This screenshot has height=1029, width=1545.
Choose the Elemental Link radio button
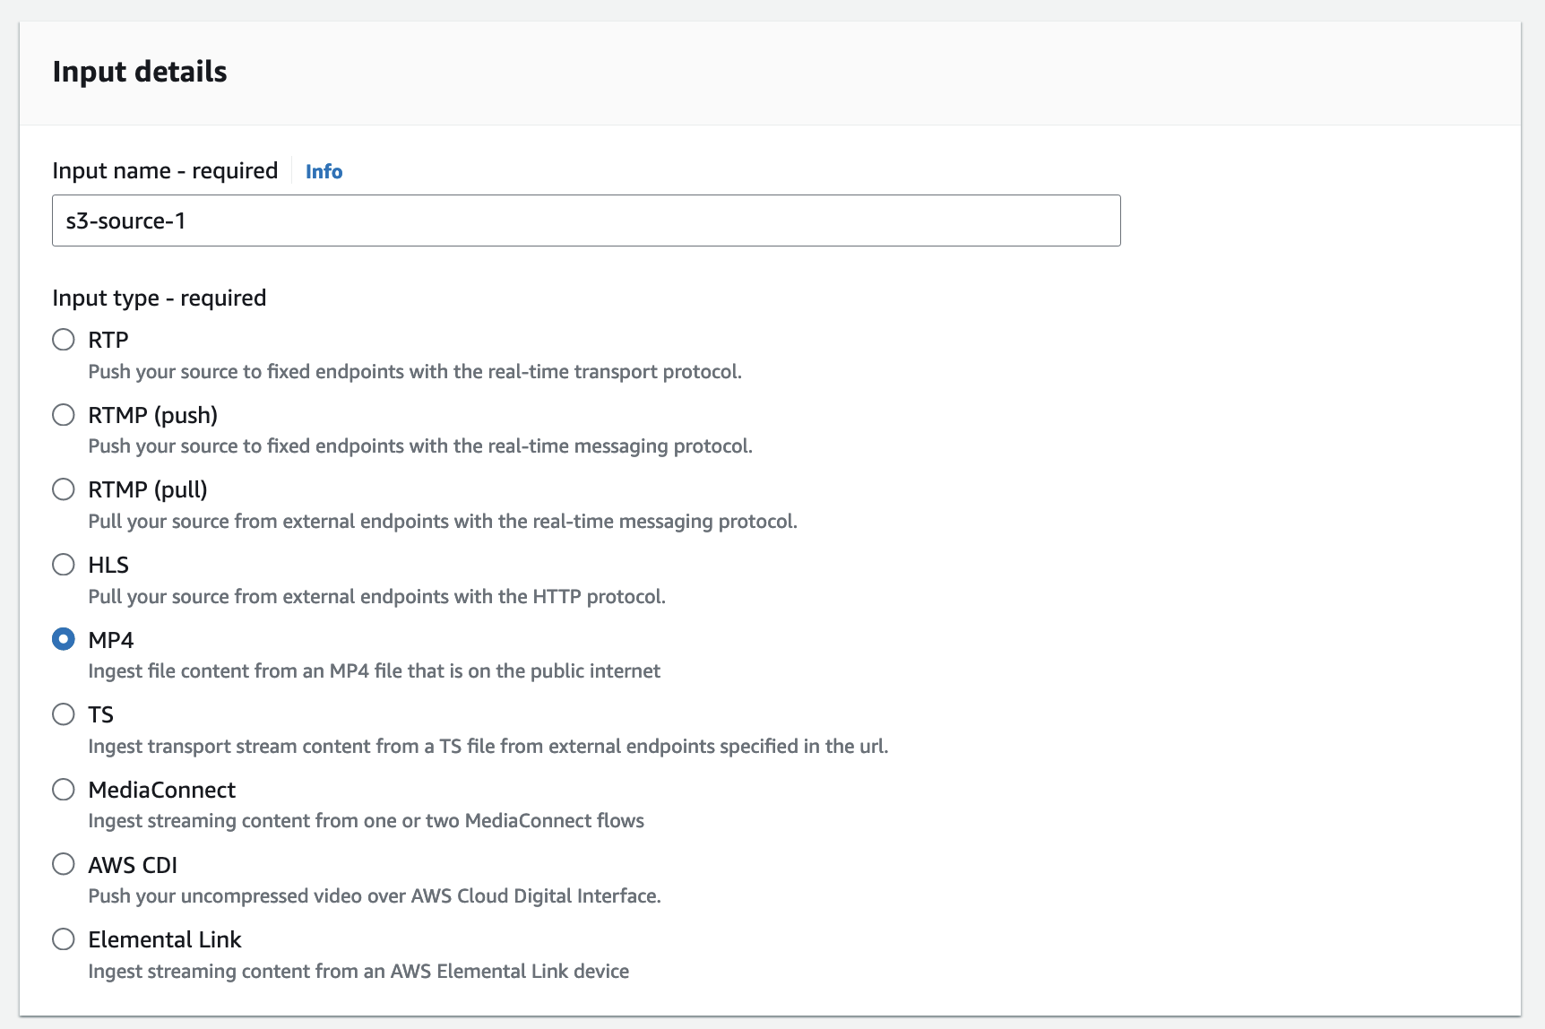(64, 939)
